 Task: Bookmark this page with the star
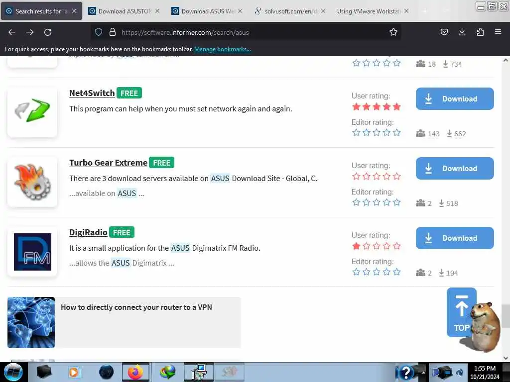[x=393, y=32]
